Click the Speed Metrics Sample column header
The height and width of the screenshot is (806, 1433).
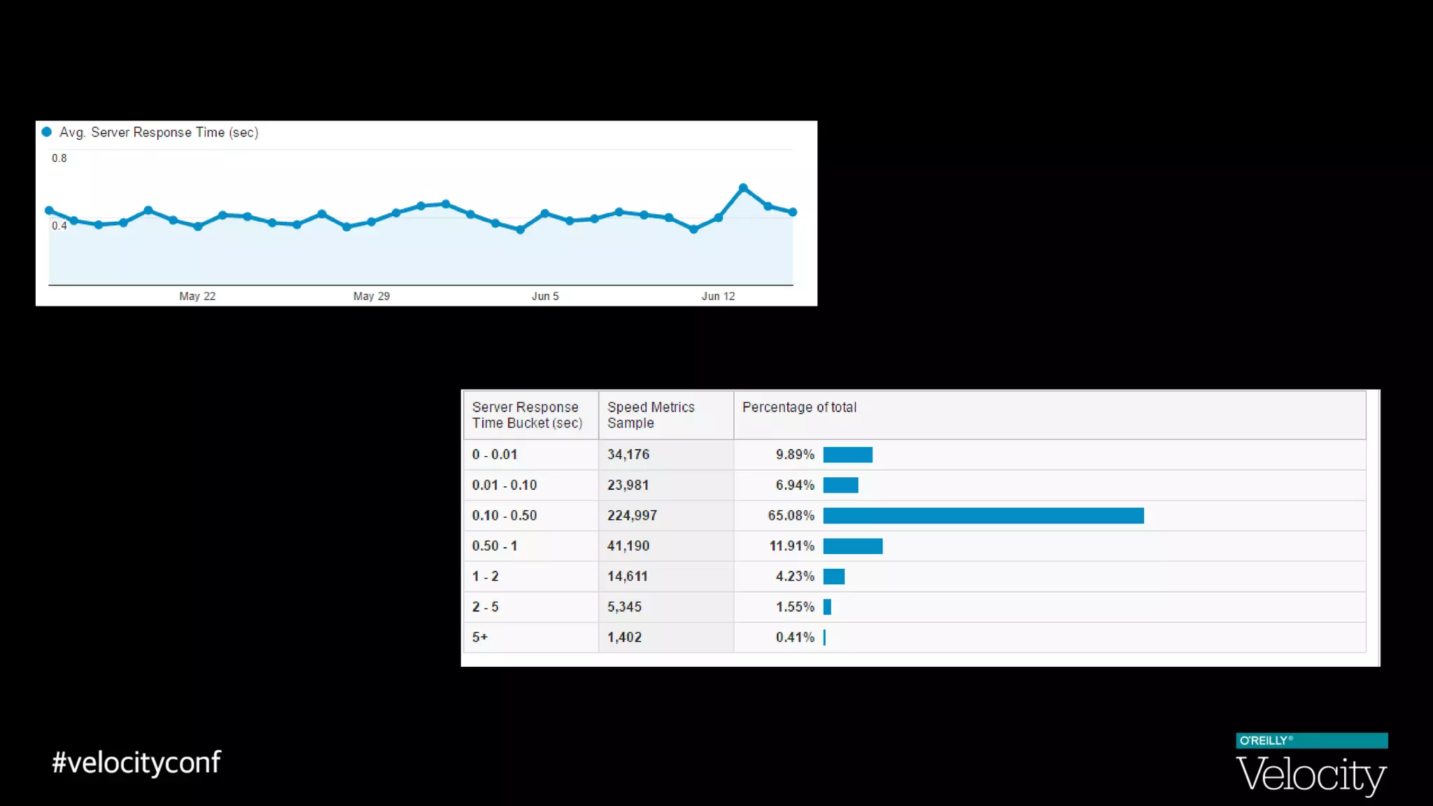[x=651, y=415]
